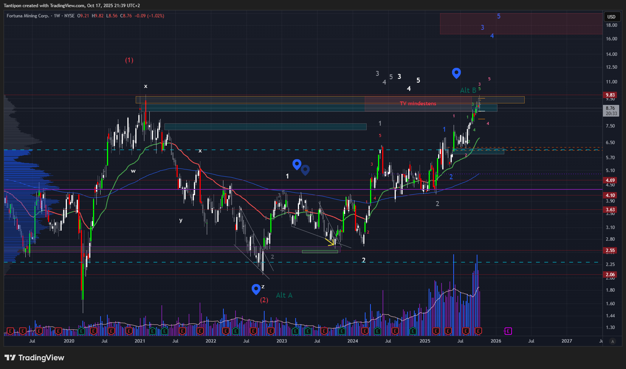Select the Alt A text annotation

[284, 295]
